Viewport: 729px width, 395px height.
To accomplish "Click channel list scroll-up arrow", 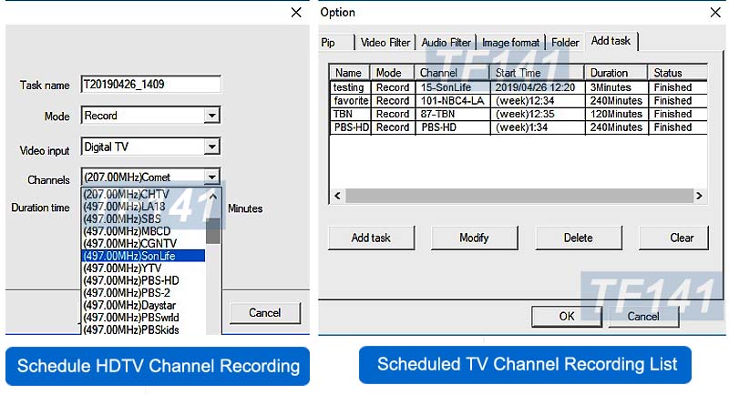I will click(213, 197).
